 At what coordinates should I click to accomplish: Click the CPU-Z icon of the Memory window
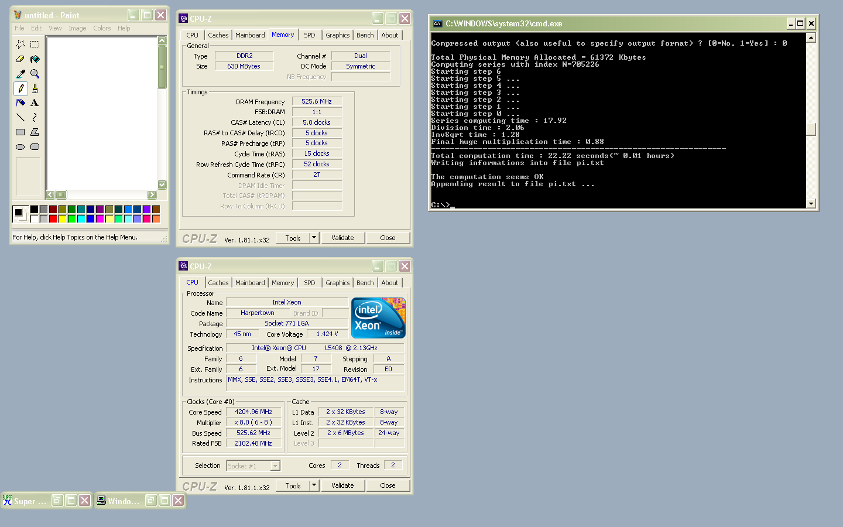183,19
